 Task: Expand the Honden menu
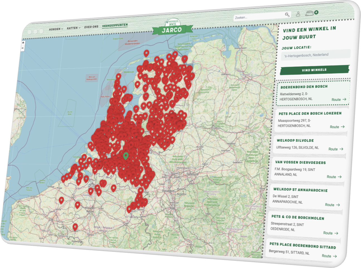click(x=56, y=29)
